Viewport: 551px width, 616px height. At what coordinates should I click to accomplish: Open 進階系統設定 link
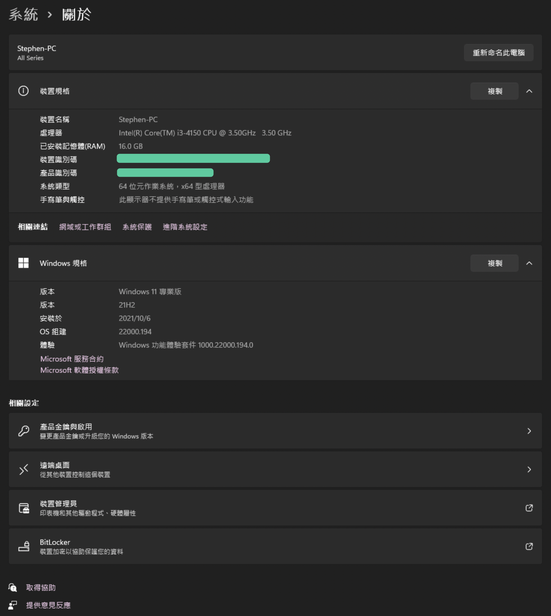click(185, 227)
